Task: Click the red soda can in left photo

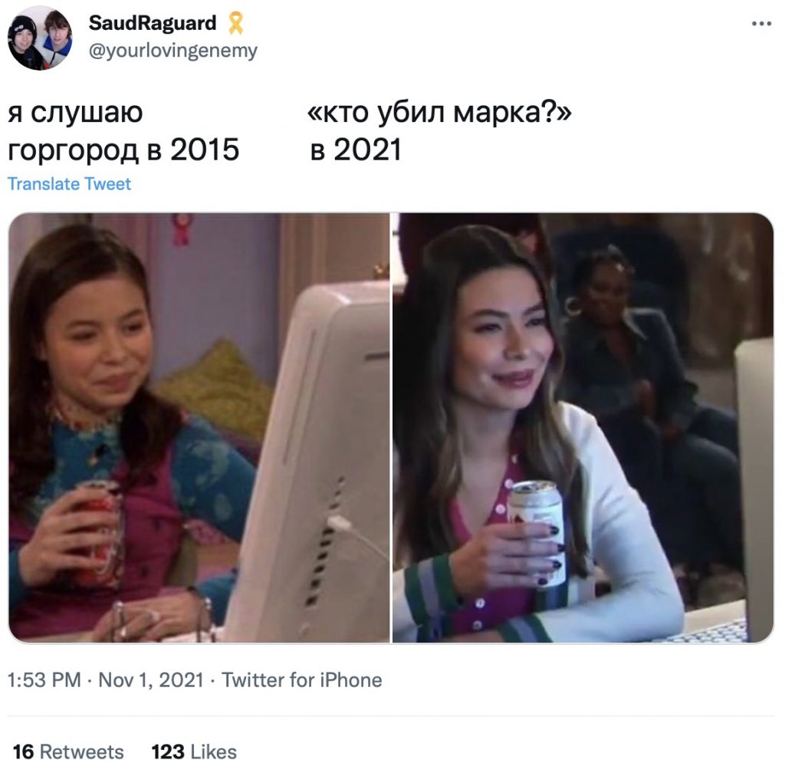Action: pyautogui.click(x=100, y=533)
